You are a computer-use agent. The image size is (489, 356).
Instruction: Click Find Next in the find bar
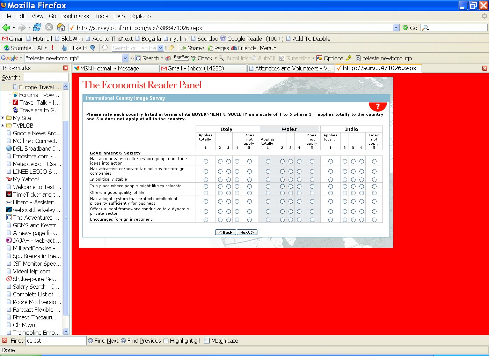(103, 341)
